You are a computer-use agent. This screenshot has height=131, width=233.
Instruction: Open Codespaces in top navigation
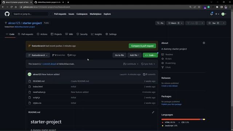82,14
